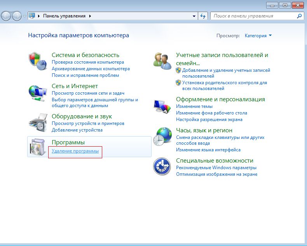Click Рекомендуемые Windows параметры link

coord(216,168)
